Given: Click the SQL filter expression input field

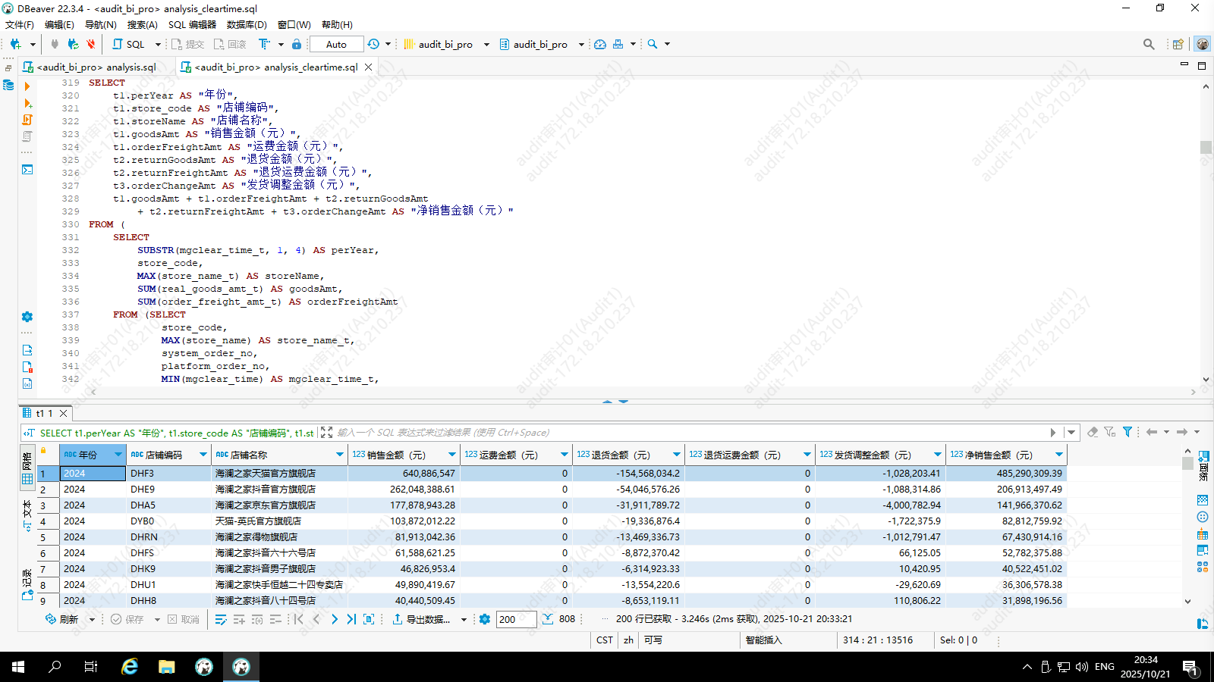Looking at the screenshot, I should click(683, 433).
